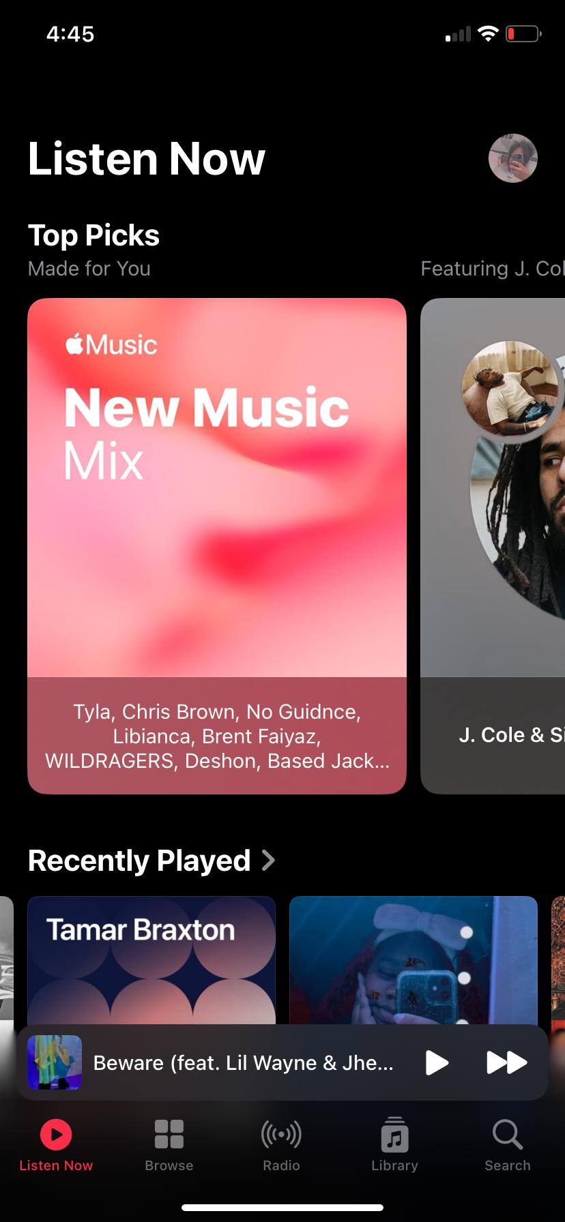
Task: Tap the small round artist photo
Action: tap(510, 389)
